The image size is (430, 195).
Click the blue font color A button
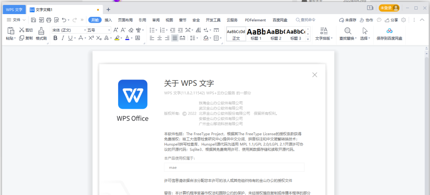[x=127, y=38]
